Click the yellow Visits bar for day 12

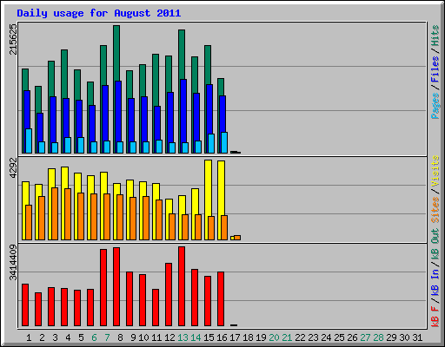(x=169, y=206)
